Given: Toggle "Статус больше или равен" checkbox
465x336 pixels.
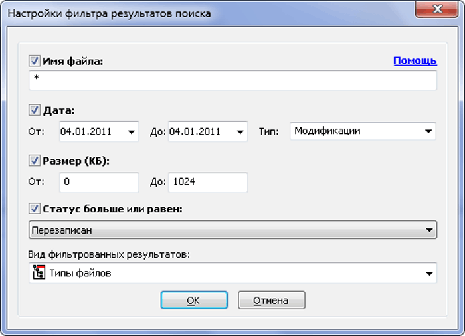Looking at the screenshot, I should 35,209.
